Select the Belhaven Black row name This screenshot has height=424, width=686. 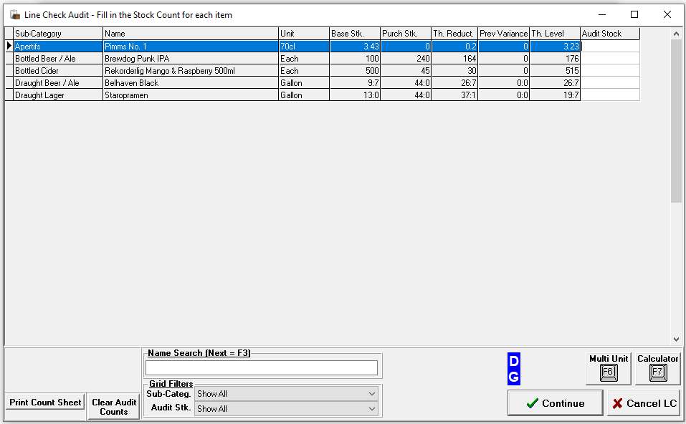(190, 83)
